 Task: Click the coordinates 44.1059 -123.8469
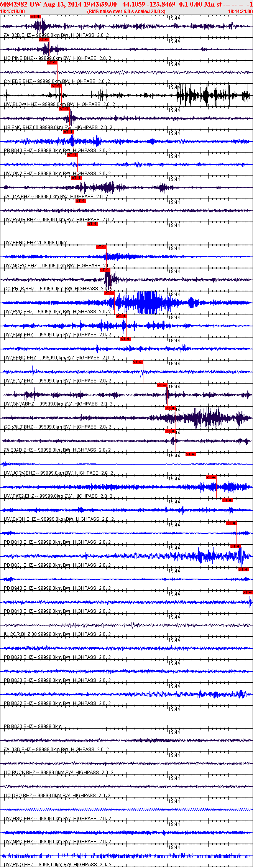(149, 4)
